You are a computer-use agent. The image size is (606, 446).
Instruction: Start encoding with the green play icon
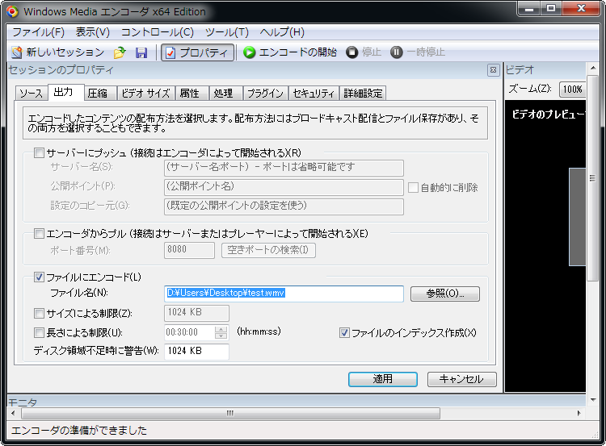[x=250, y=52]
